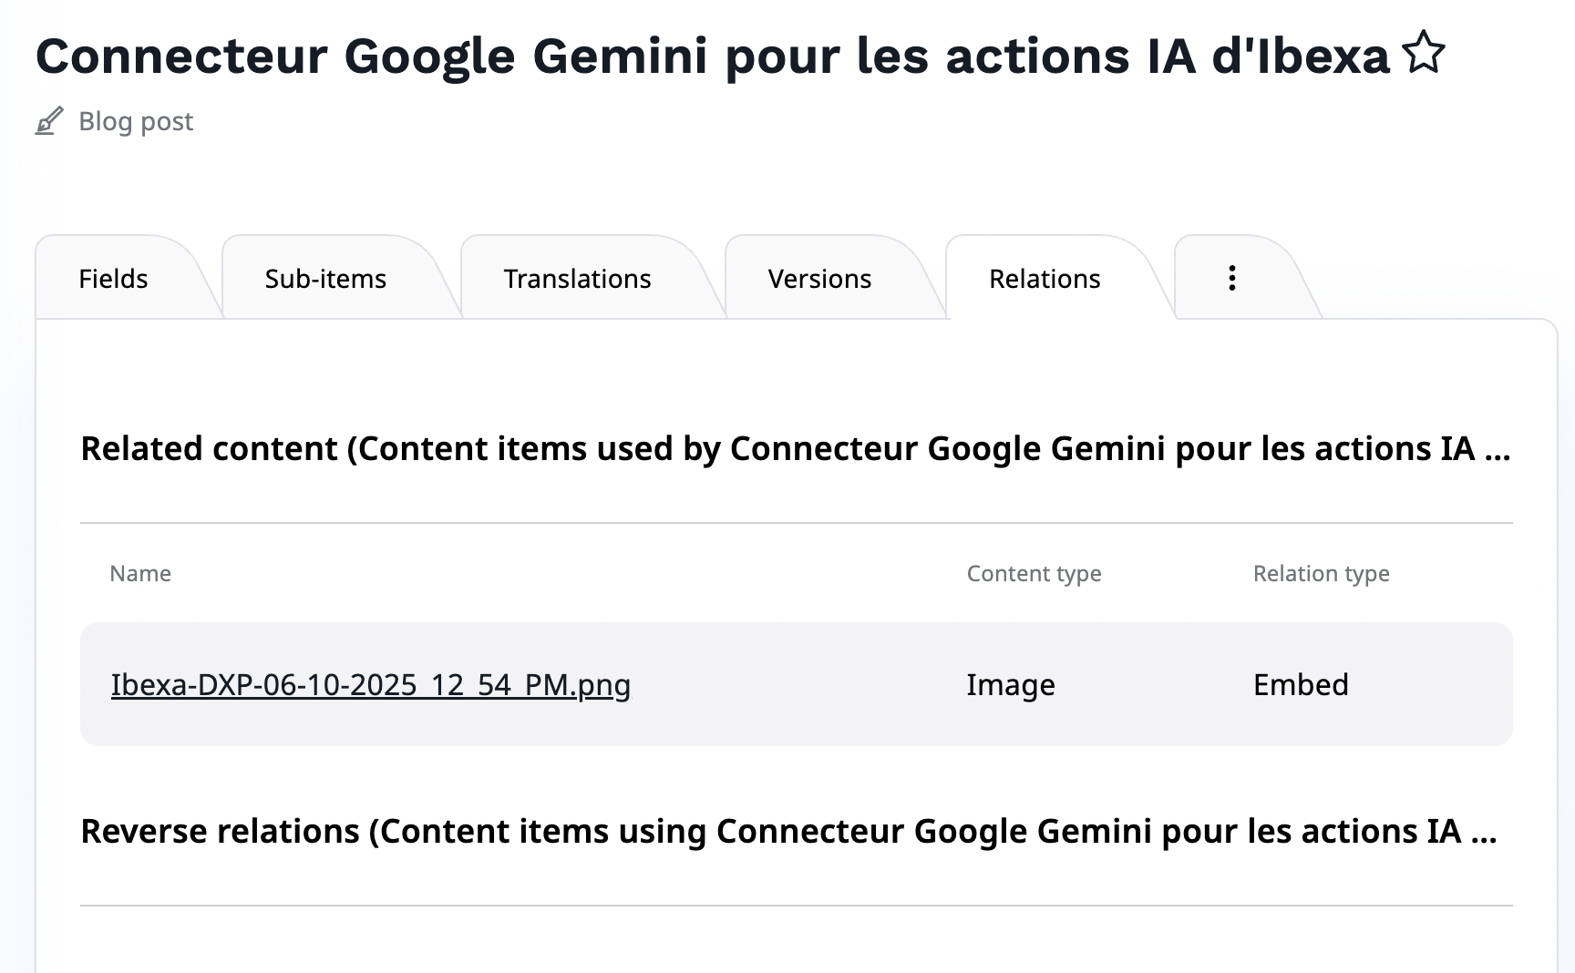The width and height of the screenshot is (1575, 973).
Task: Click the pencil icon beside Blog post
Action: point(49,121)
